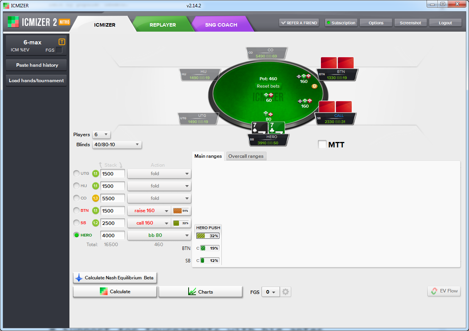Click the BTN 160 chip stack on table
The width and height of the screenshot is (469, 331).
304,76
